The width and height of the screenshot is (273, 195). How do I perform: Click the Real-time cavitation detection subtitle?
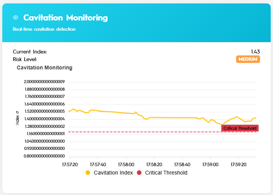pos(44,29)
